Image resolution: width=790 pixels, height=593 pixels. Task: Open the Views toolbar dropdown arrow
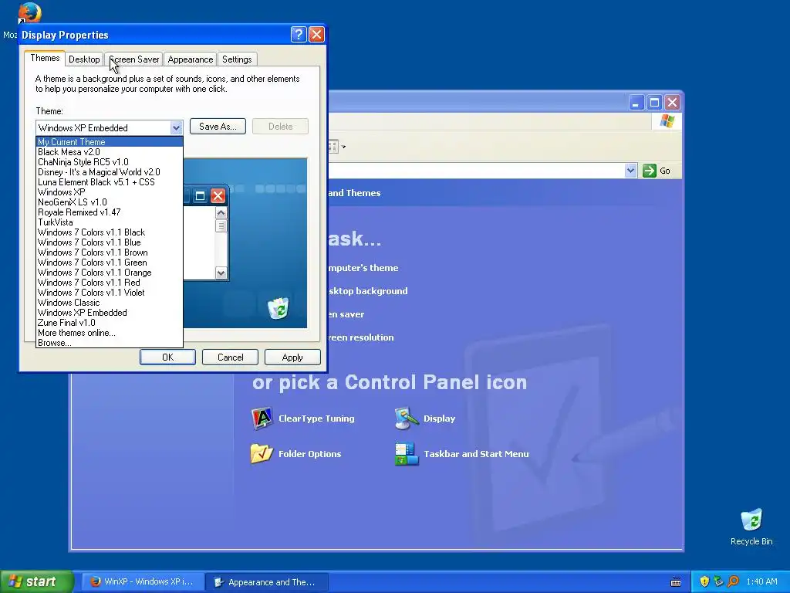[343, 147]
